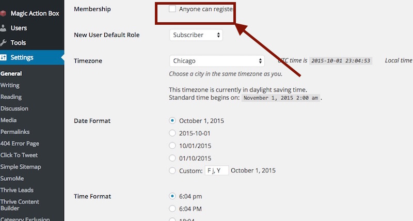Click the Users person icon
Screen dimensions: 413x221
[x=3, y=28]
